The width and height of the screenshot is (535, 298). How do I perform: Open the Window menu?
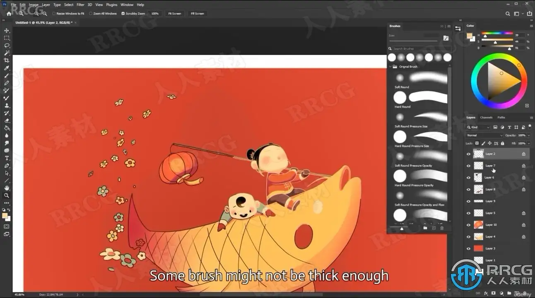pyautogui.click(x=127, y=5)
